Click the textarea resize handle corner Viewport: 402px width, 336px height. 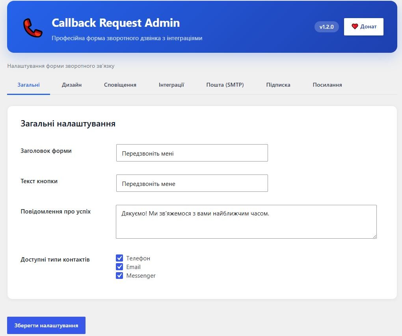click(x=374, y=236)
